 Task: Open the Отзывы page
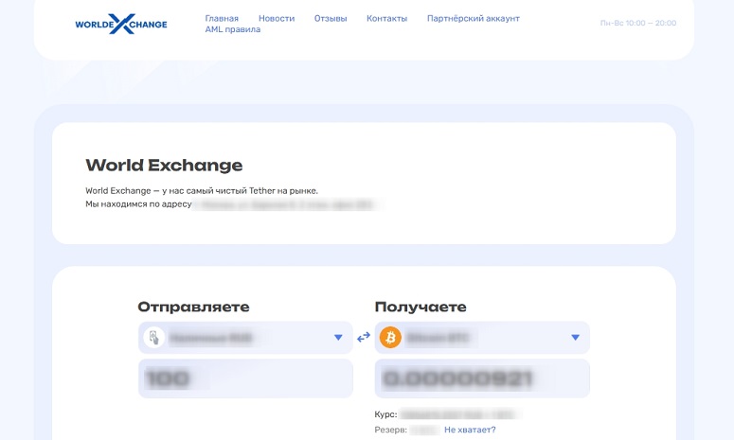click(331, 18)
